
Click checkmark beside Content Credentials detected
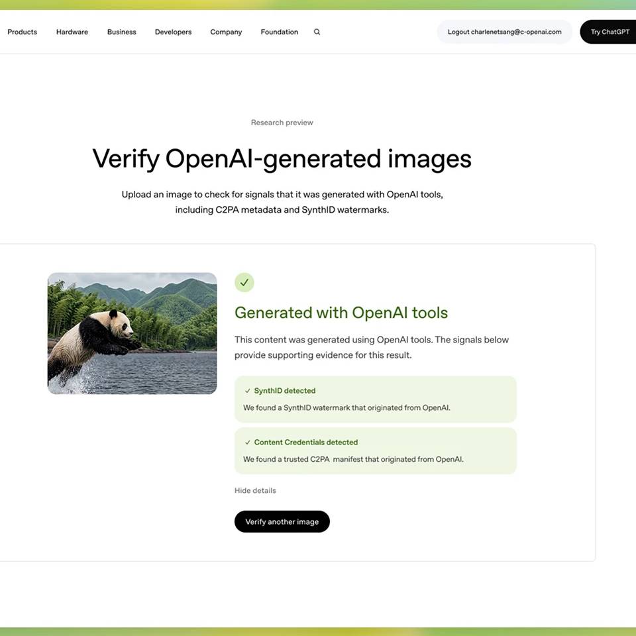[x=247, y=443]
